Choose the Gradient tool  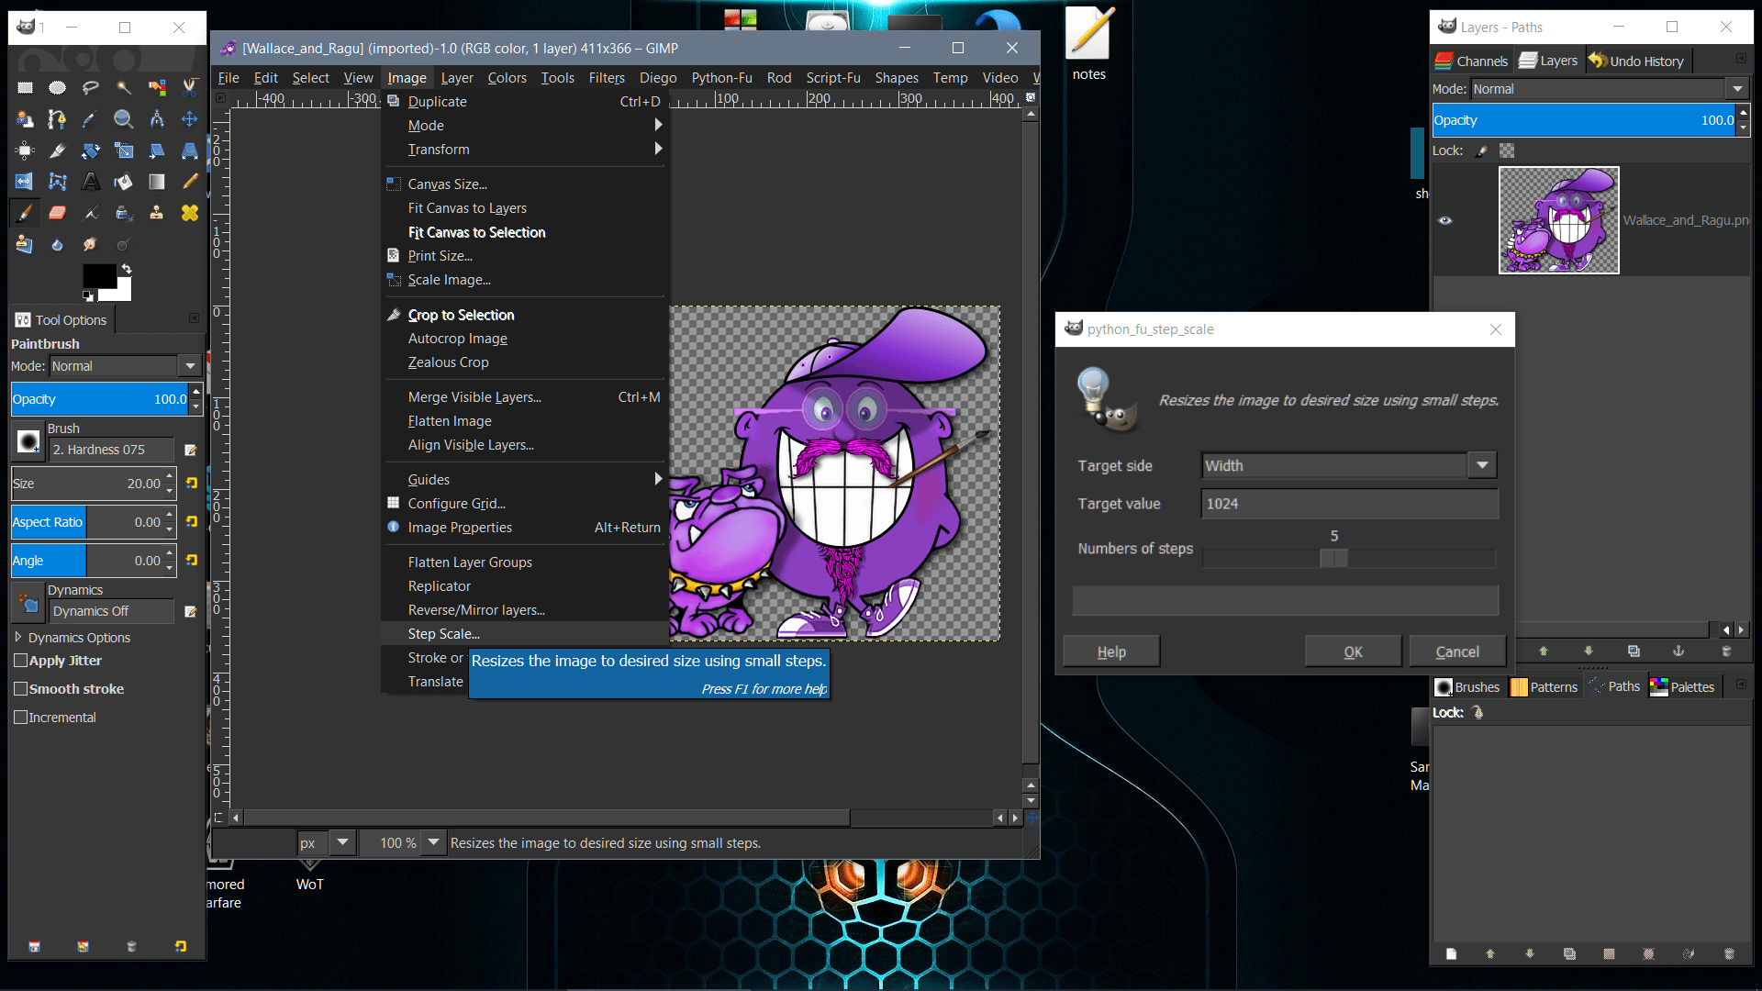156,181
